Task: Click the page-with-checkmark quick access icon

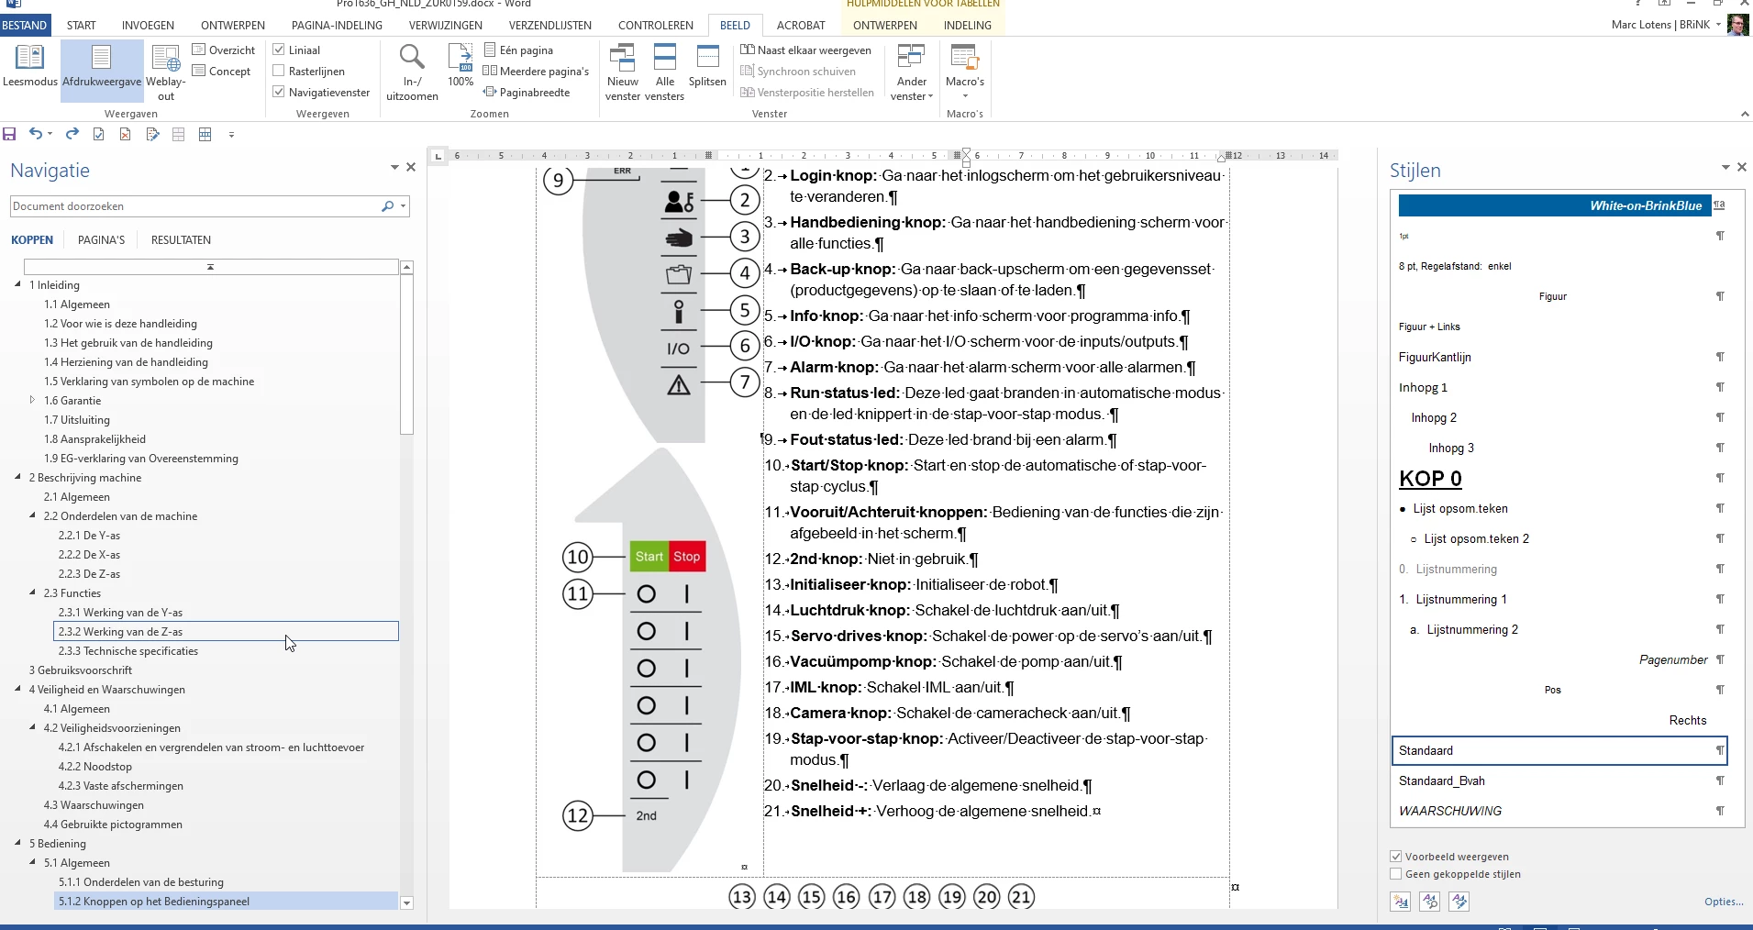Action: [99, 135]
